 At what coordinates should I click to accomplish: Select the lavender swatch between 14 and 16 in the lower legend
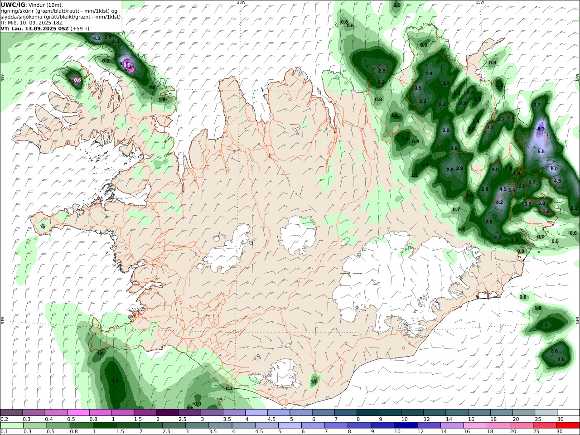pos(452,425)
